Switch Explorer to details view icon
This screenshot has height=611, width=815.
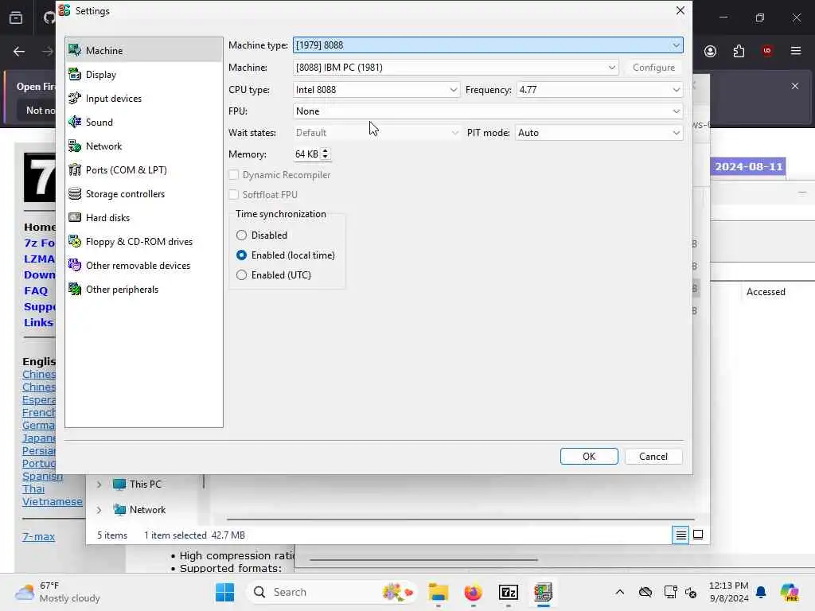pos(680,535)
